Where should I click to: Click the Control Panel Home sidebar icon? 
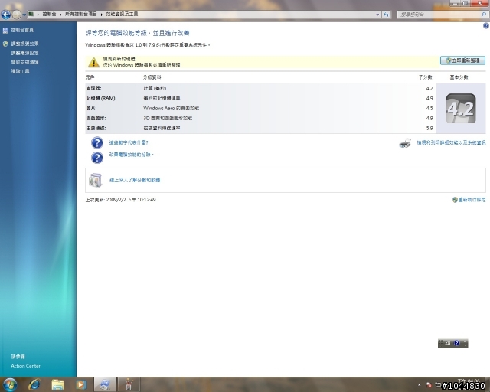click(x=5, y=31)
